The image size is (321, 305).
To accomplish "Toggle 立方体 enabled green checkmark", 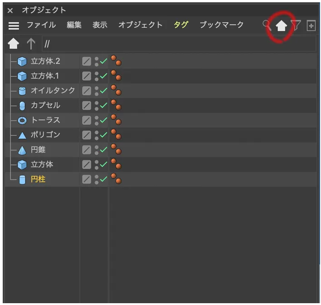I will (103, 164).
